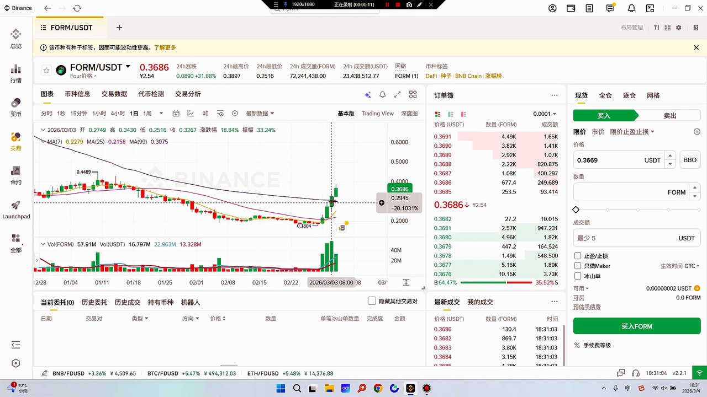Favorite FORM/USDT with the star icon
Image resolution: width=707 pixels, height=397 pixels.
[x=46, y=71]
